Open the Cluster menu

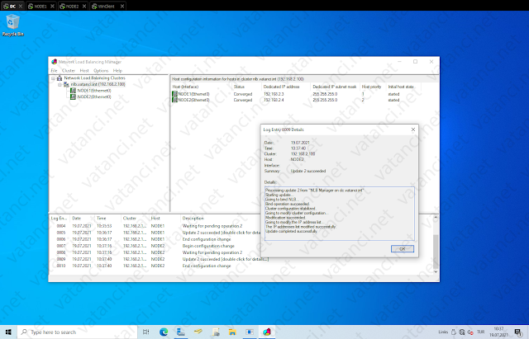coord(69,71)
